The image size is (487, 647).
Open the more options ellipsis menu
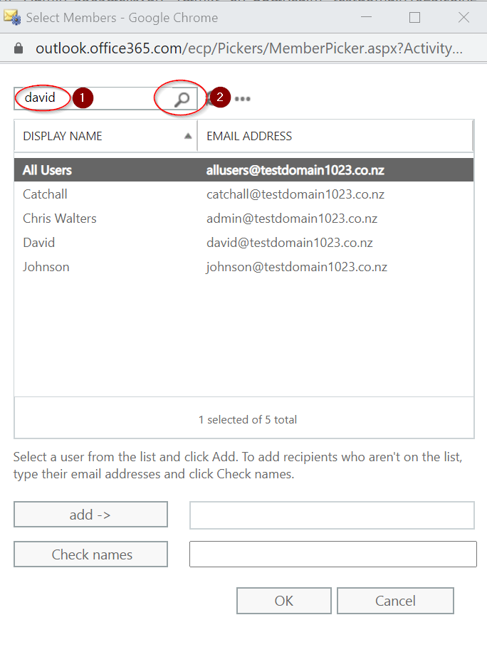coord(243,99)
